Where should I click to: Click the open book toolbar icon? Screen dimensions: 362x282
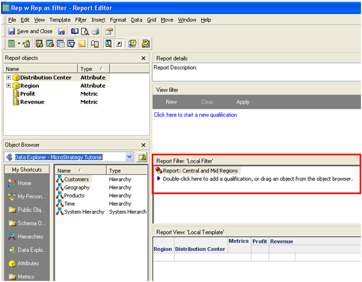pos(75,31)
